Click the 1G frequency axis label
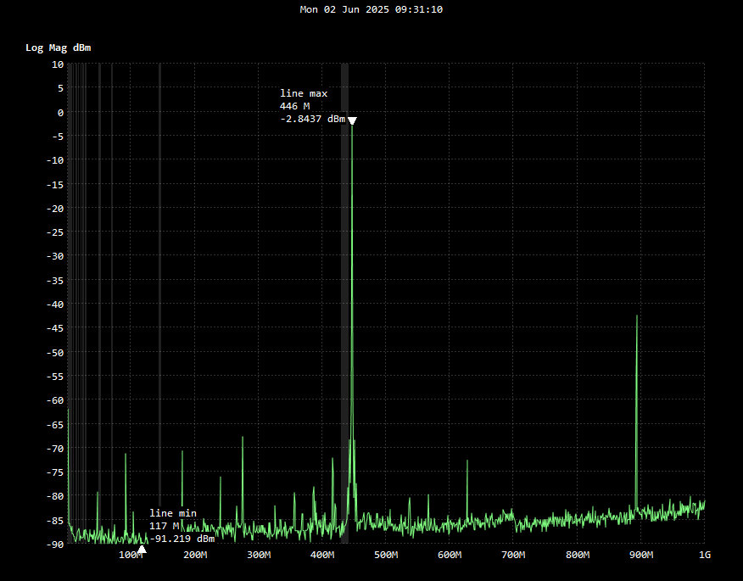Screen dimensions: 743x581 704,555
